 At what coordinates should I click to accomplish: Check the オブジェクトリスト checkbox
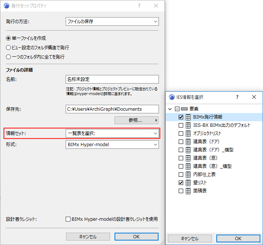click(181, 134)
